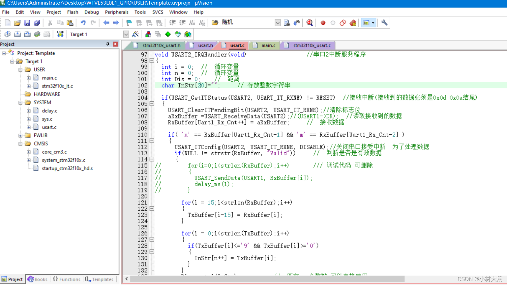Launch the Pack Installer
Screen dimensions: 507x285
coord(188,34)
